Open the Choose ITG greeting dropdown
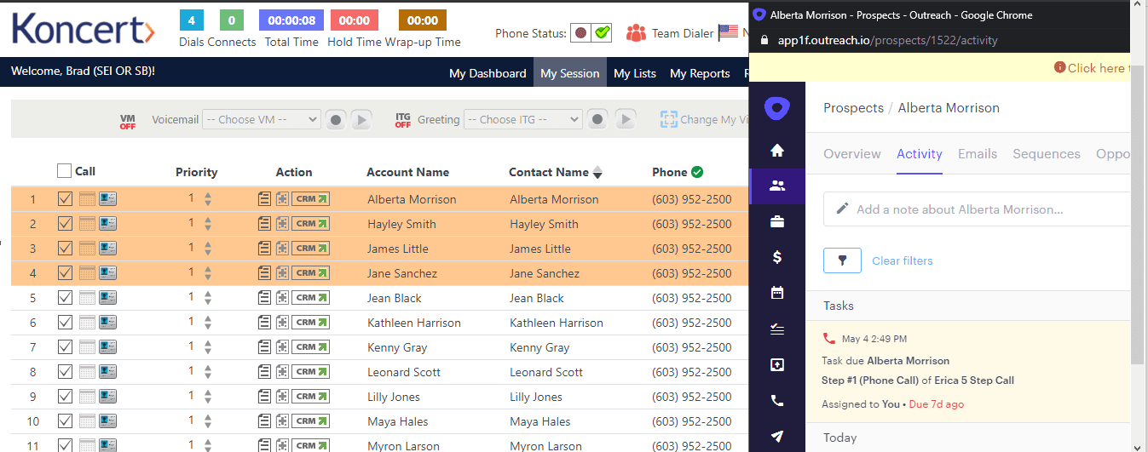This screenshot has height=452, width=1148. [522, 120]
